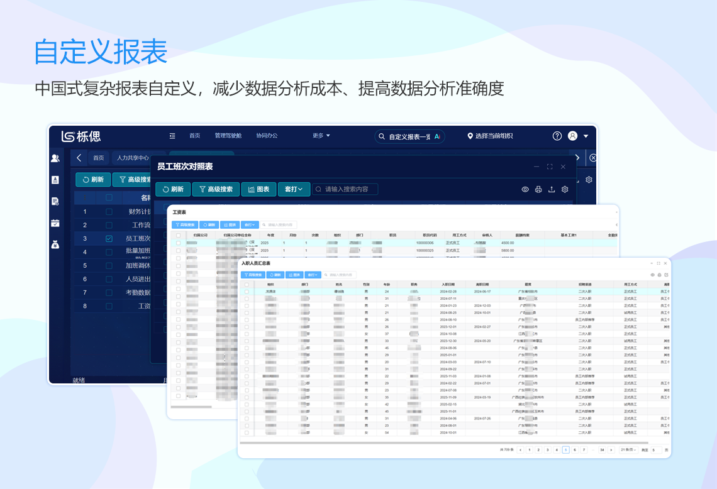Expand the 更多 dropdown in top navigation
The height and width of the screenshot is (489, 717).
click(x=321, y=136)
